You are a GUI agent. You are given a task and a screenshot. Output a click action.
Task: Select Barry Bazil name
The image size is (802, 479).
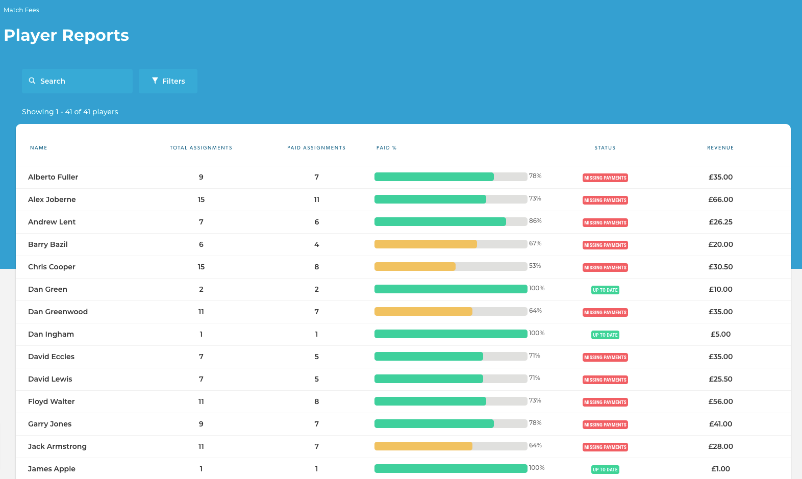click(48, 244)
